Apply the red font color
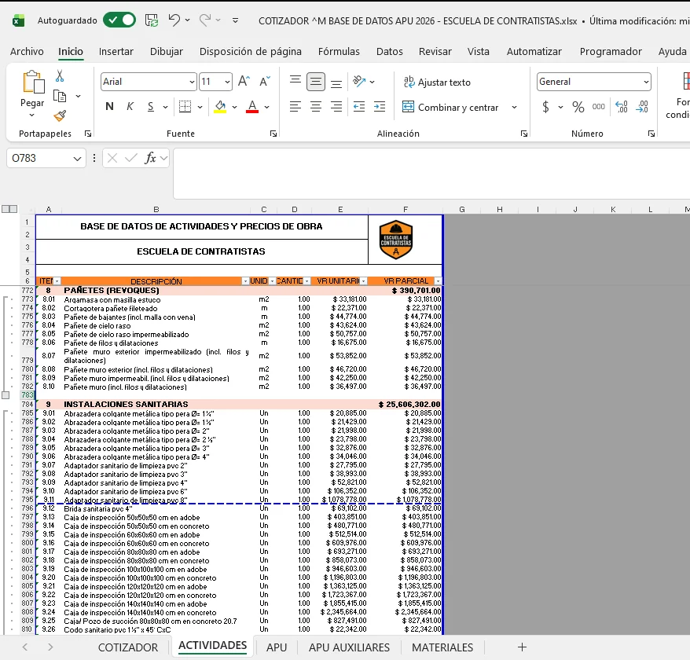This screenshot has width=690, height=660. 252,107
